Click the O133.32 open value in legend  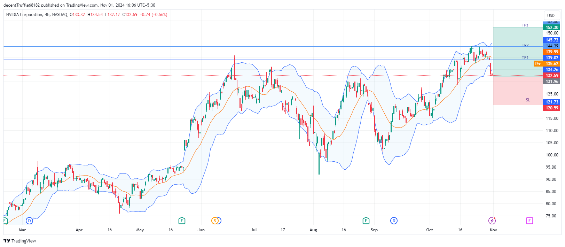click(77, 15)
